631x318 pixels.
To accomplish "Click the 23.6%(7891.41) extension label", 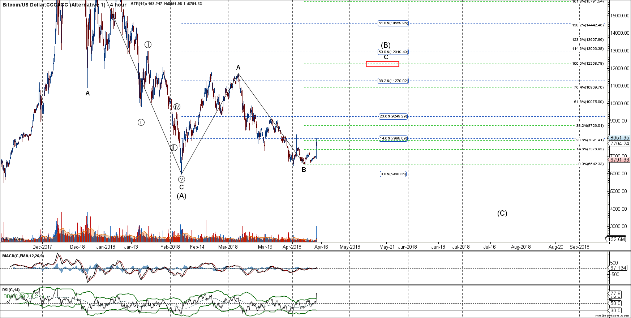I will pos(590,140).
